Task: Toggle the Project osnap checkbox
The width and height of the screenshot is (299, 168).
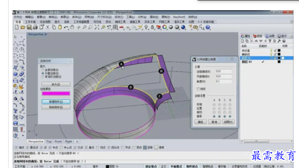Action: pyautogui.click(x=145, y=148)
